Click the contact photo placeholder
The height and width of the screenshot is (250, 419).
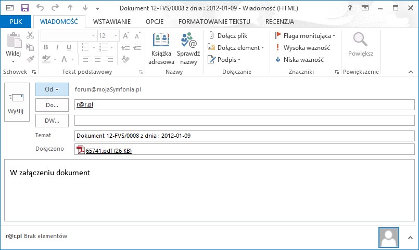388,238
